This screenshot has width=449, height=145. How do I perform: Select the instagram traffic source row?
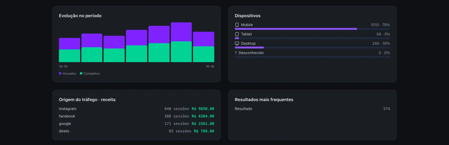tap(136, 109)
